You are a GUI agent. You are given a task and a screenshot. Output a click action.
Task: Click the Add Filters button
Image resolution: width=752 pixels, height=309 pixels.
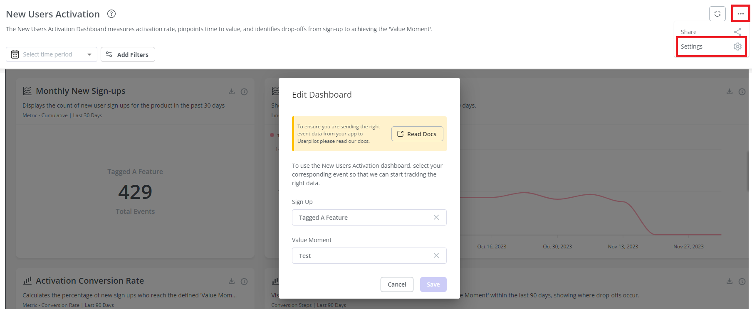128,54
